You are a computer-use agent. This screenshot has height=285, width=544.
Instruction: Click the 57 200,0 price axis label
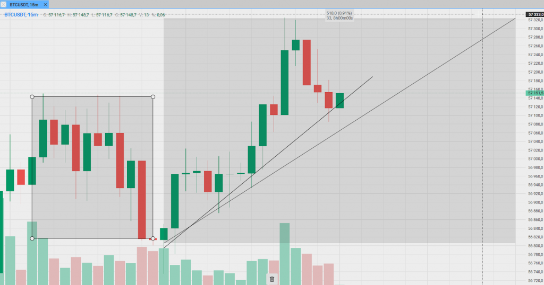coord(535,72)
